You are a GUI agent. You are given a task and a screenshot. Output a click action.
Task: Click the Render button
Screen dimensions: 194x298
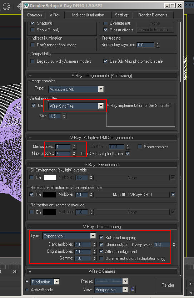point(168,285)
